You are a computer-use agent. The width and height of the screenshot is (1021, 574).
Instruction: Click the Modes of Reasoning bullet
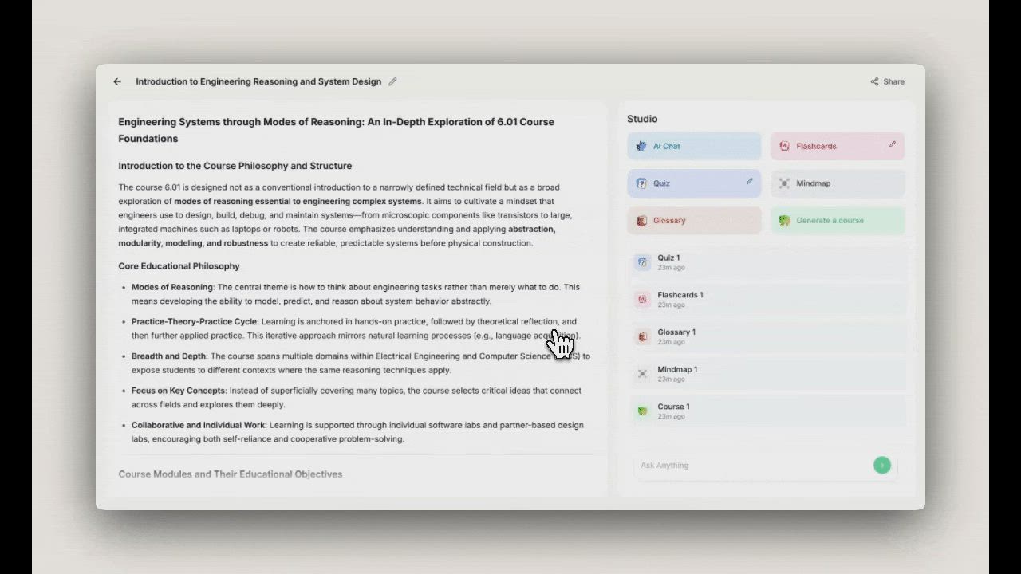pos(356,294)
